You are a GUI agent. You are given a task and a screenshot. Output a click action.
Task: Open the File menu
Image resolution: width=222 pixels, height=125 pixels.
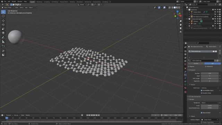(x=5, y=1)
